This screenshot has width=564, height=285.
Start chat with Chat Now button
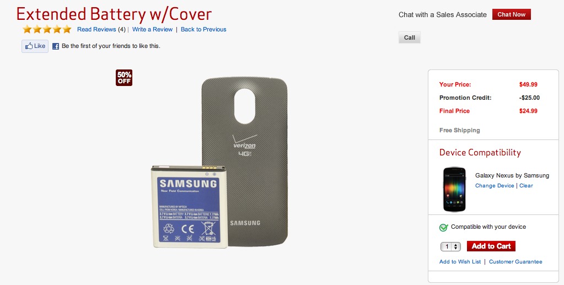pyautogui.click(x=512, y=14)
